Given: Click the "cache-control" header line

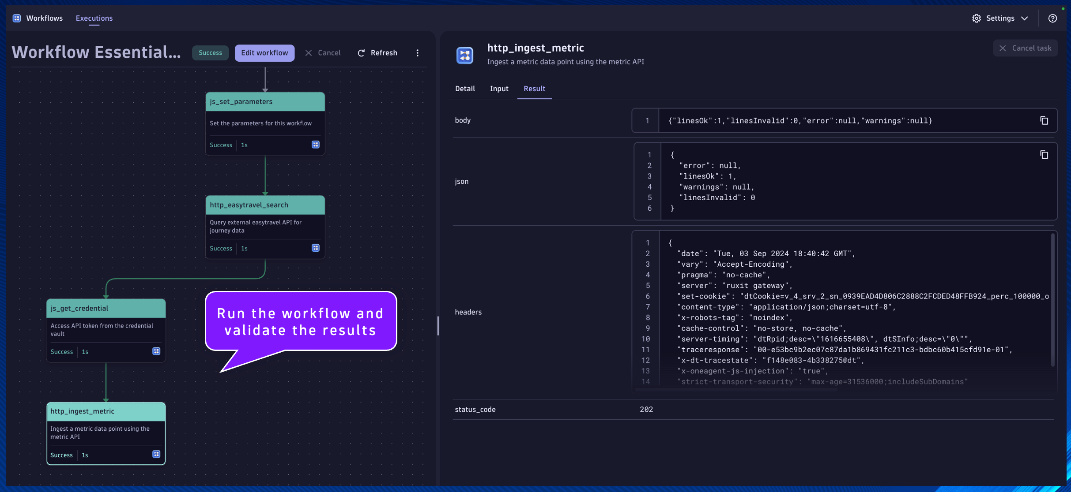Looking at the screenshot, I should point(762,328).
